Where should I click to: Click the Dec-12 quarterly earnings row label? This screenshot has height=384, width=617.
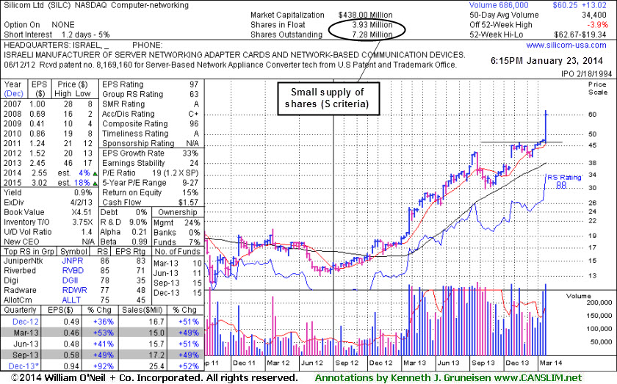25,322
